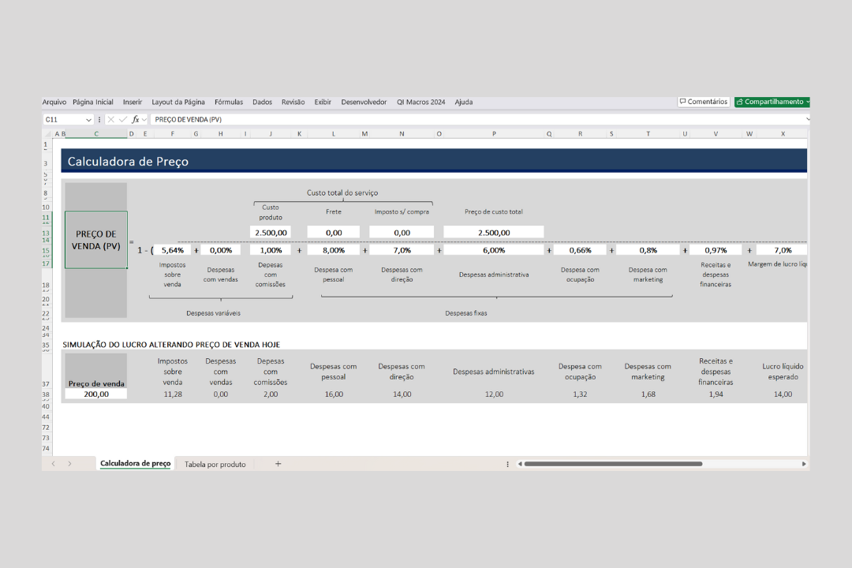Expand the formula bar with chevron
This screenshot has height=568, width=852.
point(808,119)
